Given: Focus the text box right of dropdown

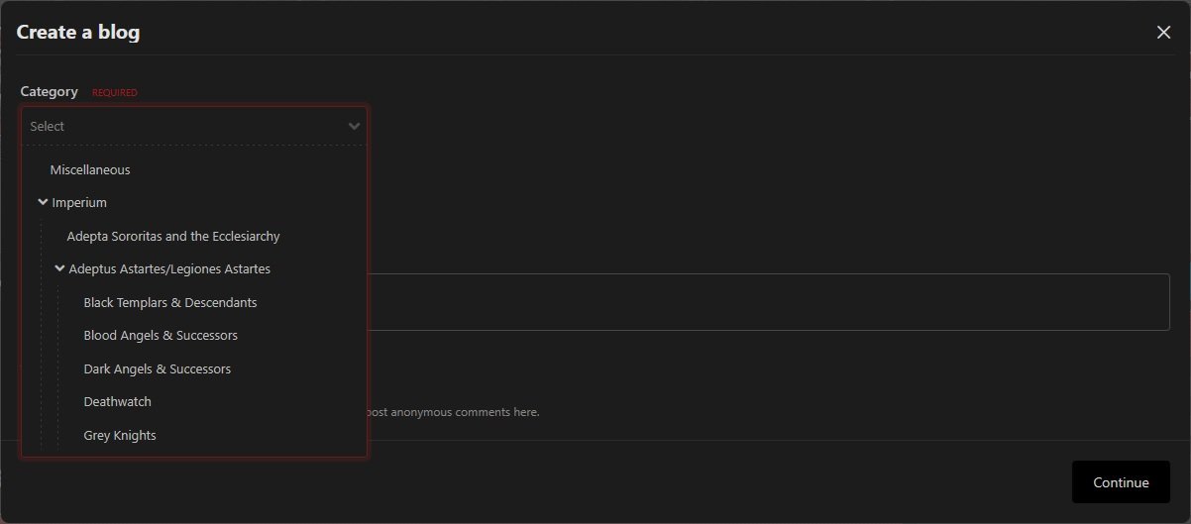Looking at the screenshot, I should click(x=768, y=302).
